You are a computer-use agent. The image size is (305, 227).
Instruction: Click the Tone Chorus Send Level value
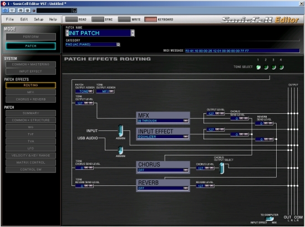[80, 168]
